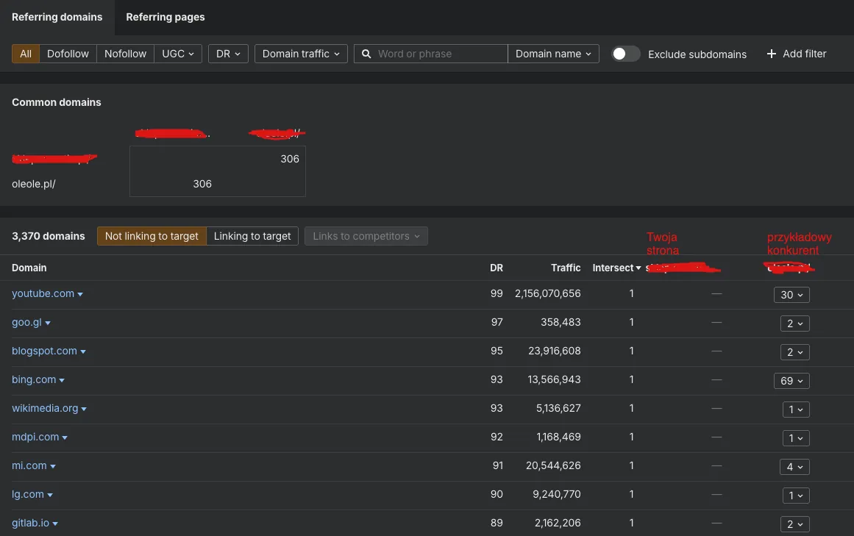Click the search magnifier icon
The image size is (854, 536).
point(366,54)
